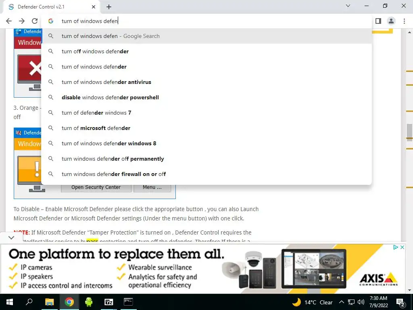Choose suggestion "turn off windows defender"
The image size is (413, 310).
coord(207,51)
